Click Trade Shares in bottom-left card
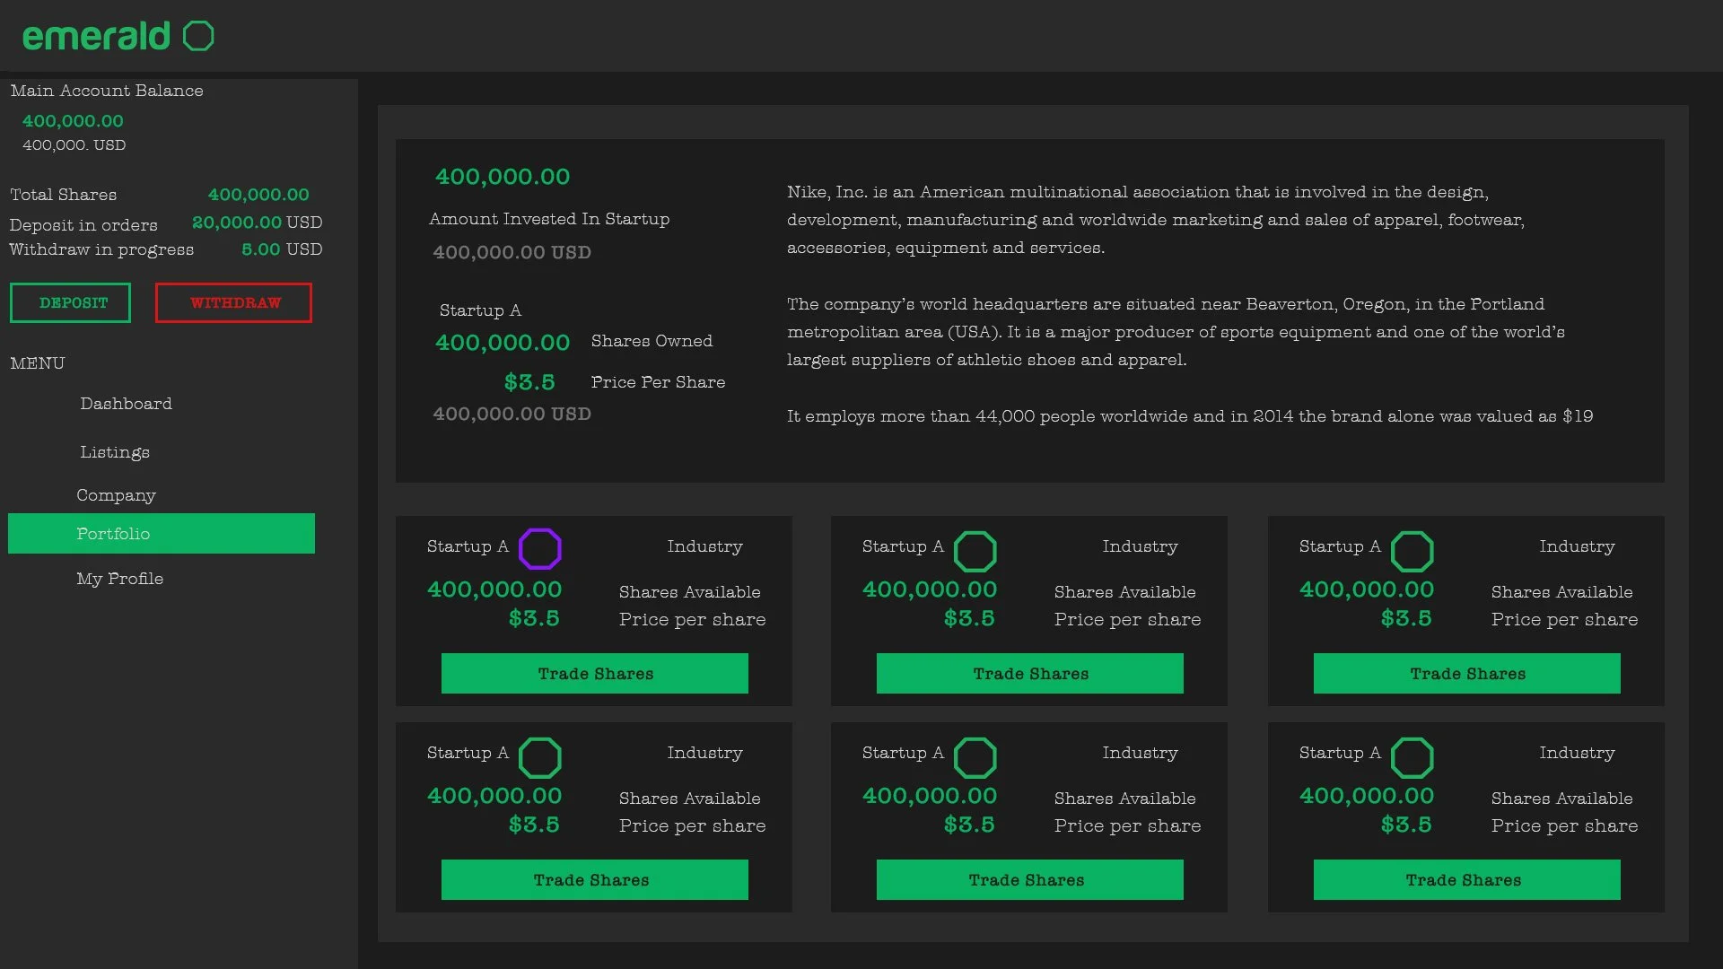Screen dimensions: 1723x969 [595, 880]
